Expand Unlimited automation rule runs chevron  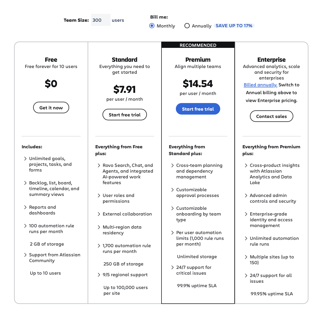tap(246, 238)
